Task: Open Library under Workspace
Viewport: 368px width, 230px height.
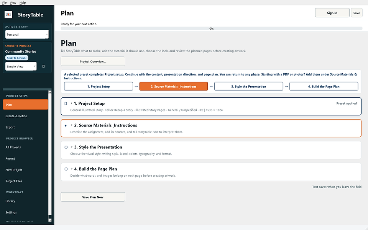Action: click(25, 201)
